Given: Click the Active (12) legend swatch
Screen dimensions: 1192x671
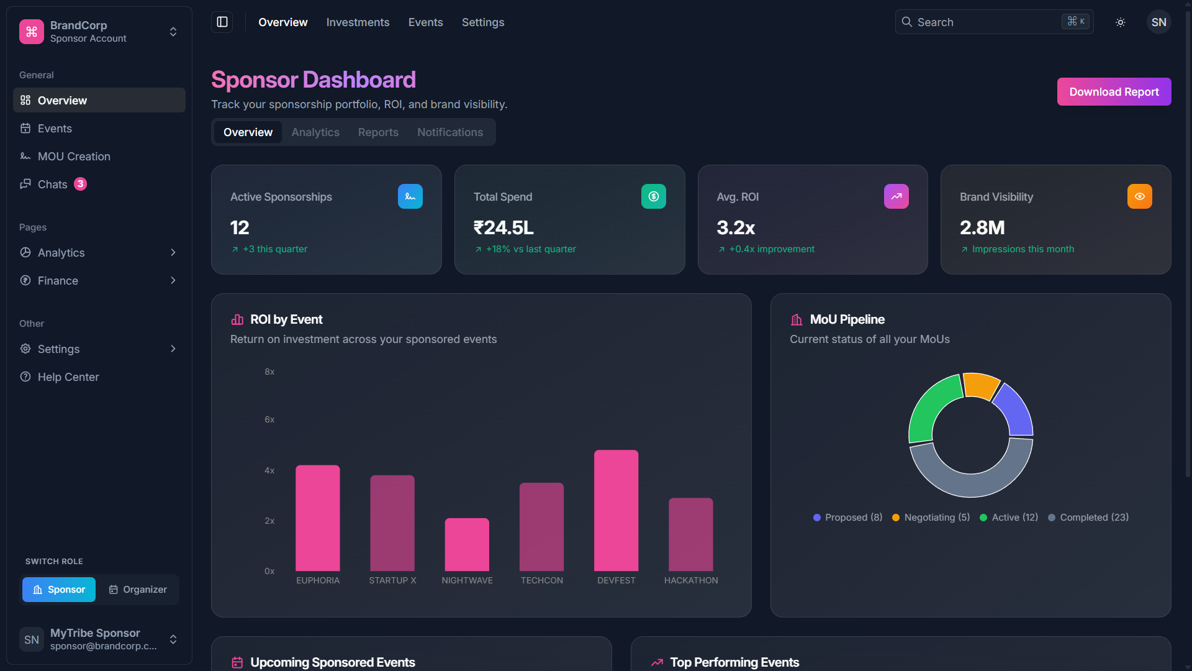Looking at the screenshot, I should point(983,518).
